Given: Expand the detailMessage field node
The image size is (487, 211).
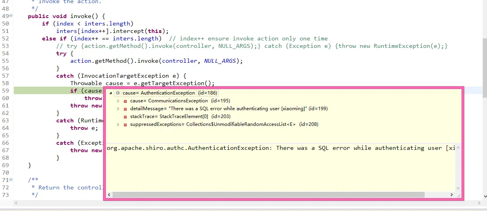Looking at the screenshot, I should pyautogui.click(x=118, y=109).
